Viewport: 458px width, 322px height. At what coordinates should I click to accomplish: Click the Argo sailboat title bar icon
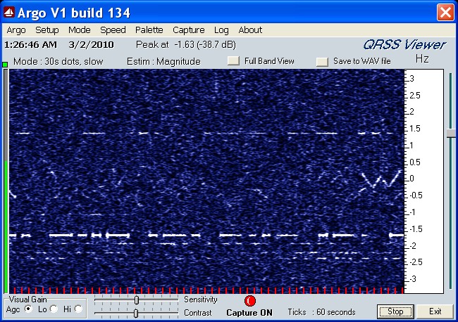click(8, 12)
